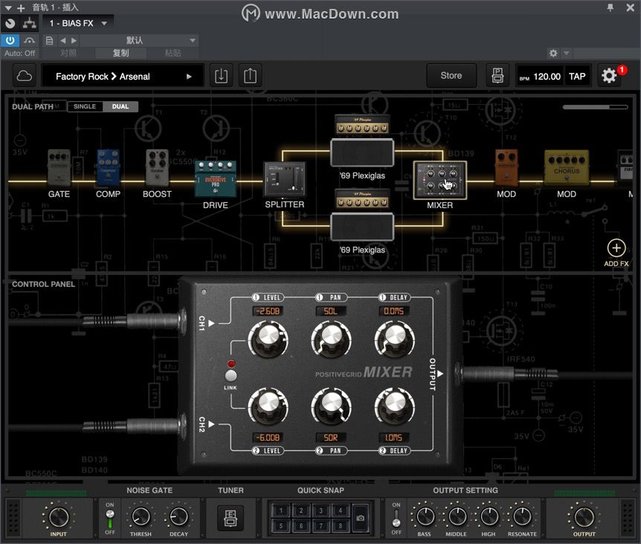Viewport: 641px width, 544px height.
Task: Click the add insert plus button
Action: click(22, 7)
